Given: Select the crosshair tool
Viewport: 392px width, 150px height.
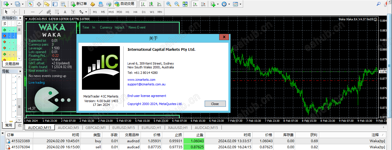Looking at the screenshot, I should click(x=14, y=12).
